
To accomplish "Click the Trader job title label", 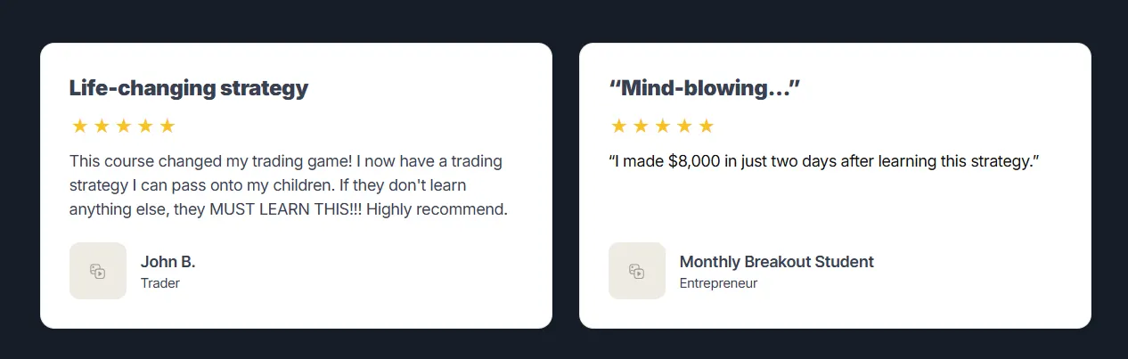I will [x=160, y=283].
